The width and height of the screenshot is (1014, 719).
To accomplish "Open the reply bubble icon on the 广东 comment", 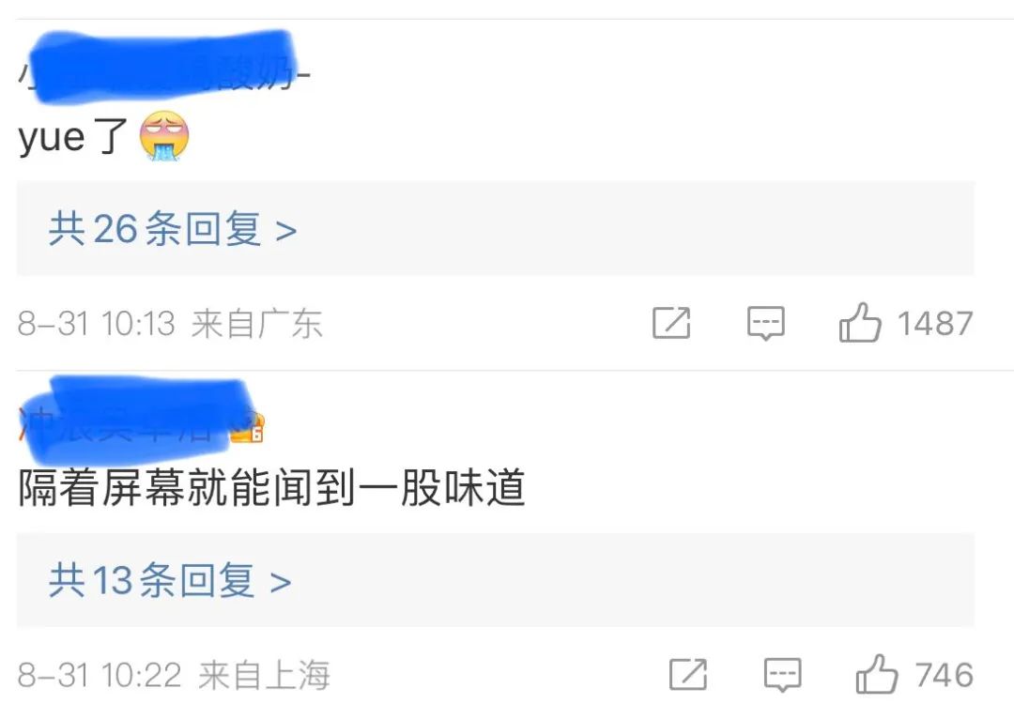I will [x=766, y=323].
